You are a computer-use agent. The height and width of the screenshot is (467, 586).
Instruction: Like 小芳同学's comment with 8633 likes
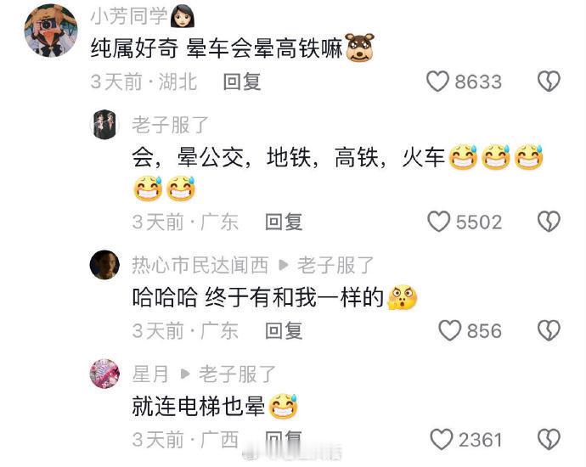pyautogui.click(x=437, y=82)
